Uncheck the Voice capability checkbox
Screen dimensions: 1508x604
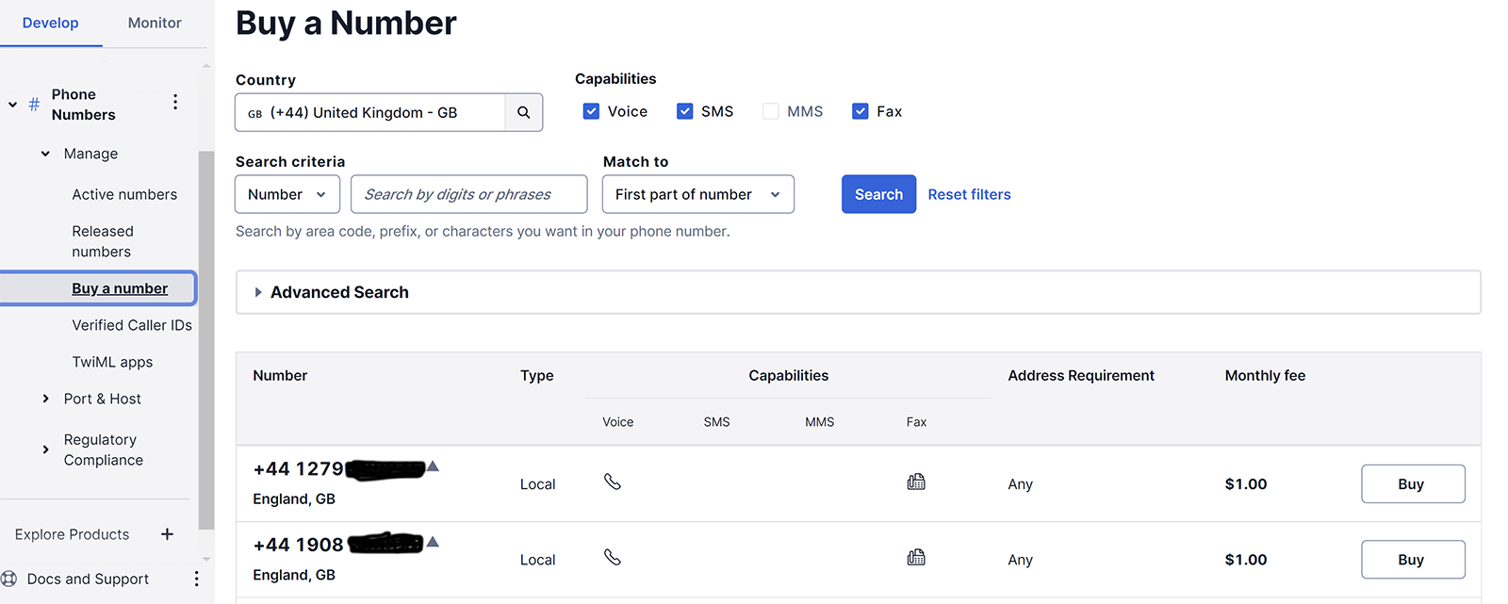(591, 111)
